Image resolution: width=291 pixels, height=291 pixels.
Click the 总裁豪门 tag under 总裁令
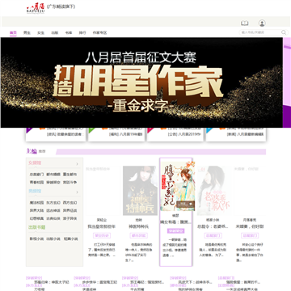[x=213, y=236]
